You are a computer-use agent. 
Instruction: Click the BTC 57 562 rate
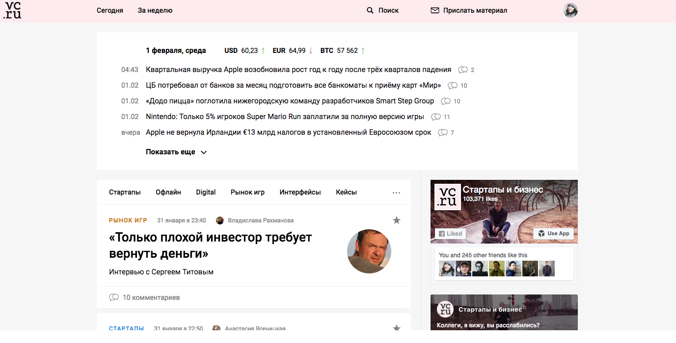[343, 50]
